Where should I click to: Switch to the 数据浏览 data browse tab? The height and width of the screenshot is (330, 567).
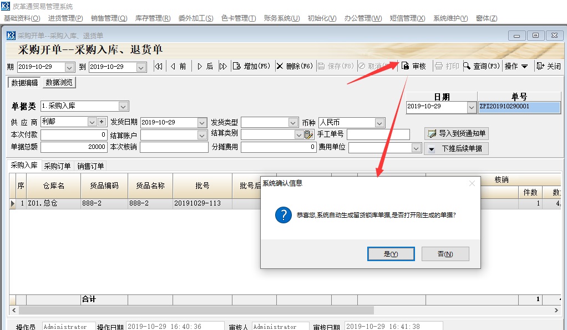click(59, 82)
